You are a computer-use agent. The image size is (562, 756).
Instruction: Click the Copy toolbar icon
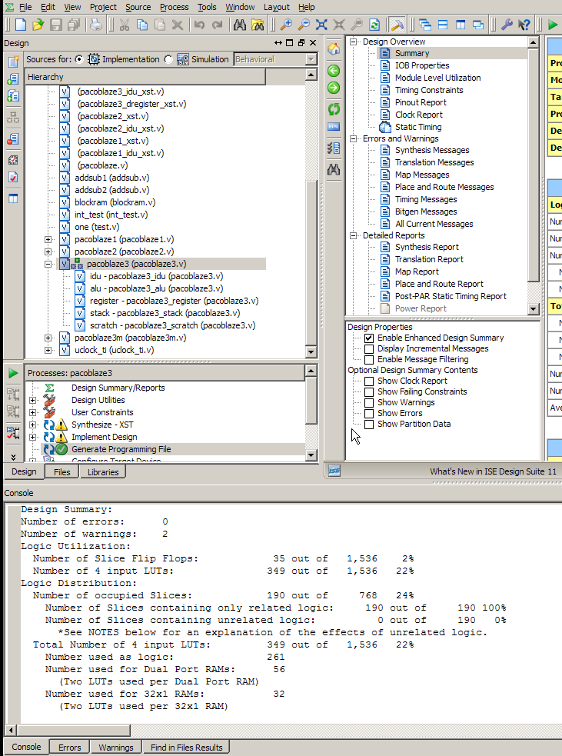(x=142, y=25)
